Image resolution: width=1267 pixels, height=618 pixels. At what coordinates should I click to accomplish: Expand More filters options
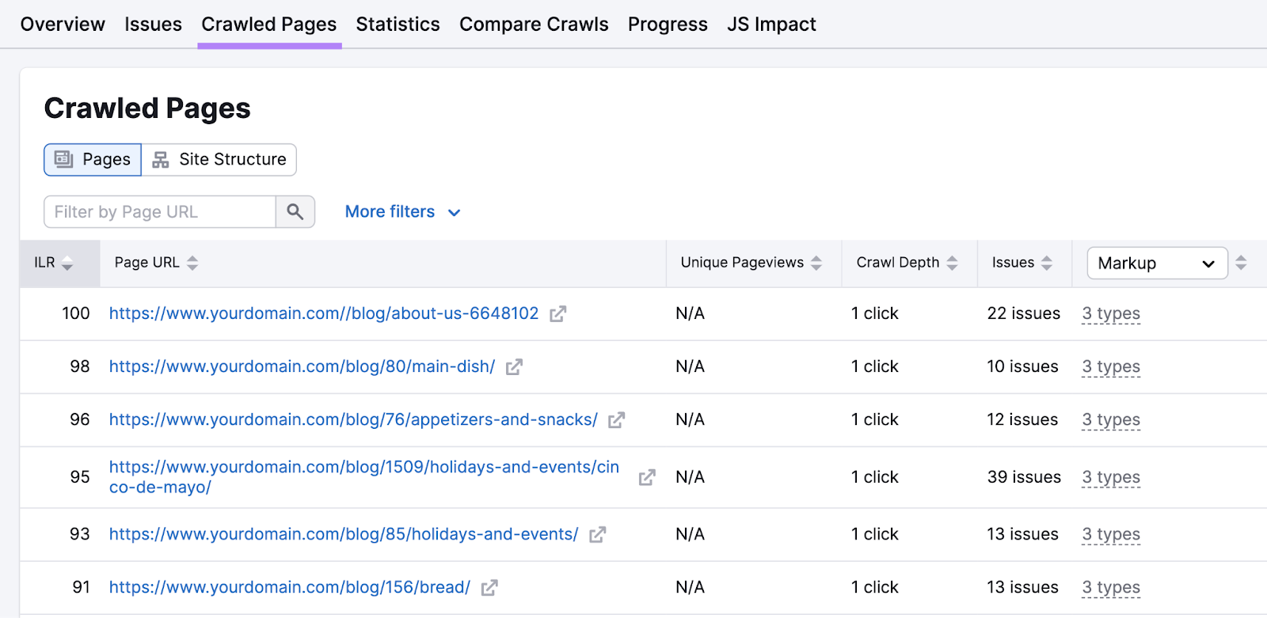click(x=402, y=212)
